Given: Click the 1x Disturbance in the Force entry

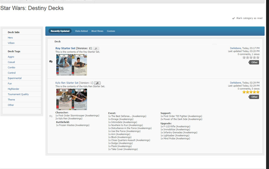Looking at the screenshot, I should [130, 128].
